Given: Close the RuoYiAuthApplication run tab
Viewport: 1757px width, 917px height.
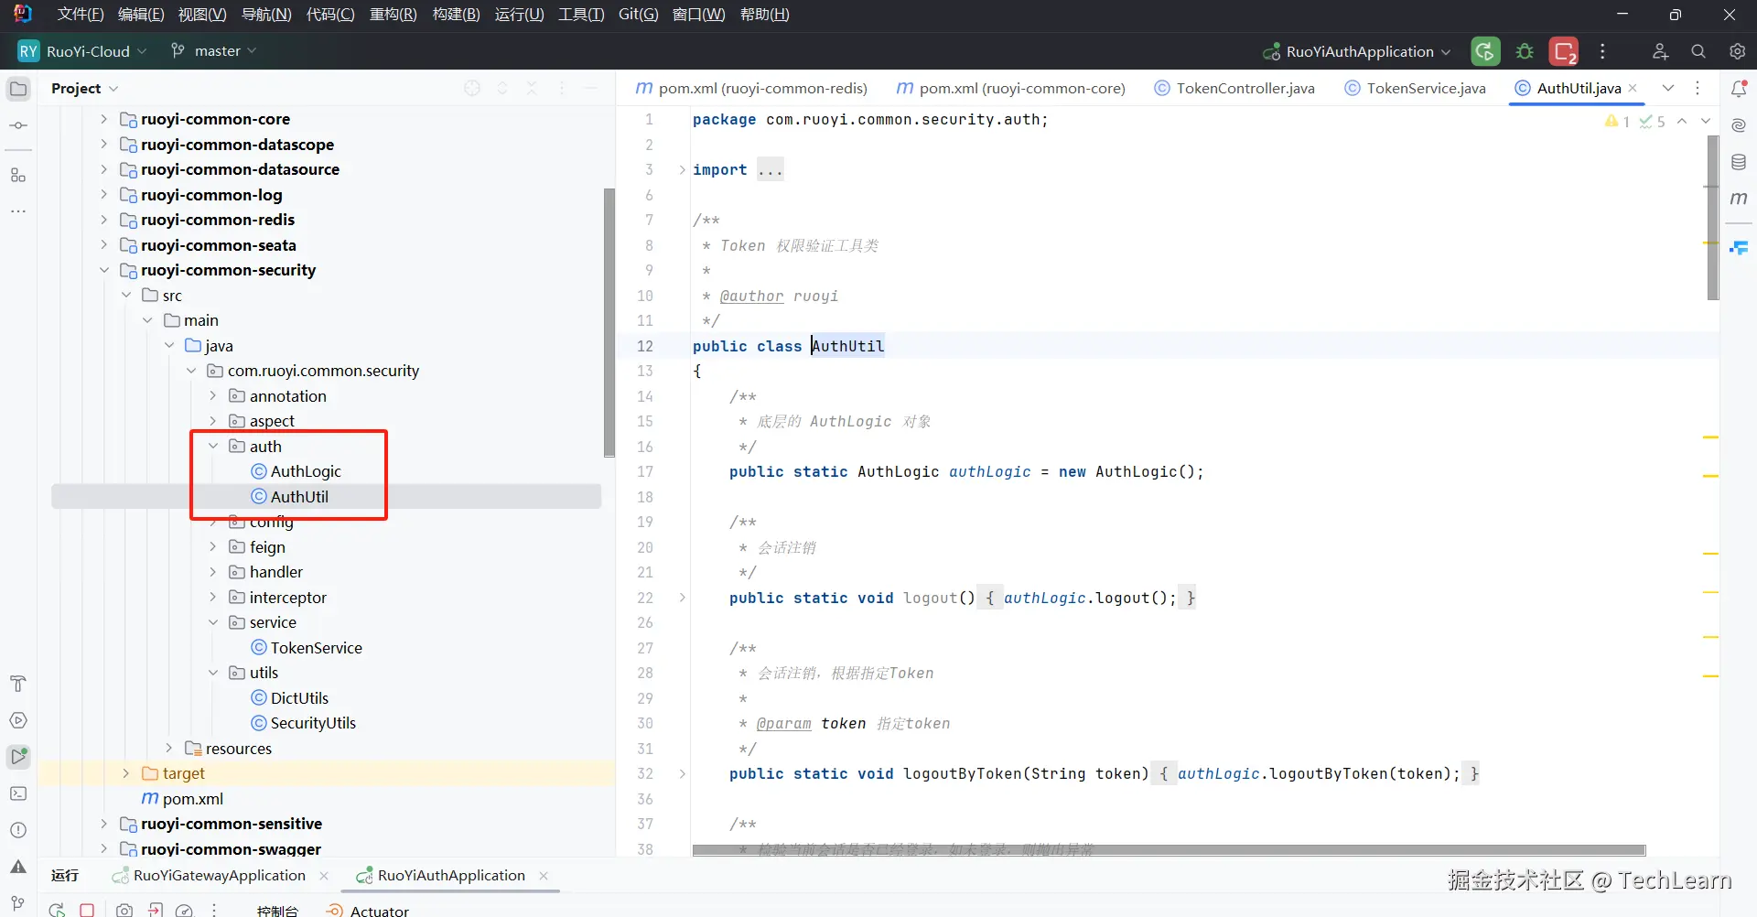Looking at the screenshot, I should point(544,876).
